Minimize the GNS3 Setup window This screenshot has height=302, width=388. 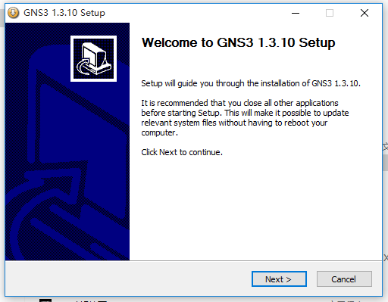tap(296, 13)
